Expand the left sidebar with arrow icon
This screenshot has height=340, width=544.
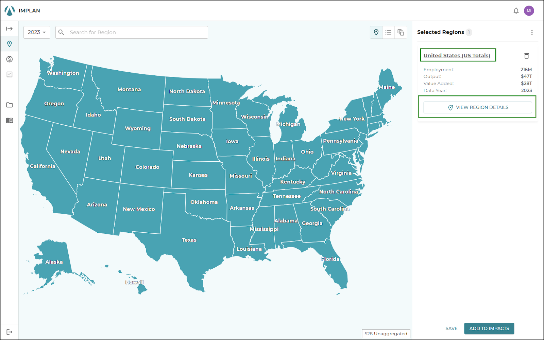[10, 29]
